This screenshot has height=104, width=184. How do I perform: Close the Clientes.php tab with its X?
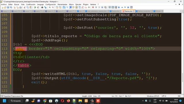(x=134, y=11)
